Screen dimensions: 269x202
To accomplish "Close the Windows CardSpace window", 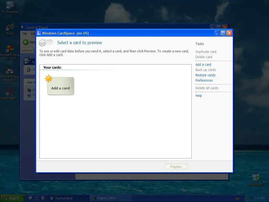I will 229,33.
